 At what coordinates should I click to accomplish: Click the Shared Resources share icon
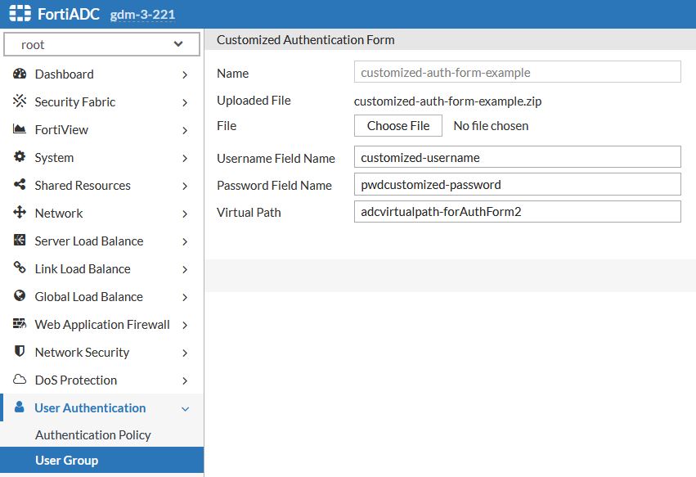tap(19, 185)
